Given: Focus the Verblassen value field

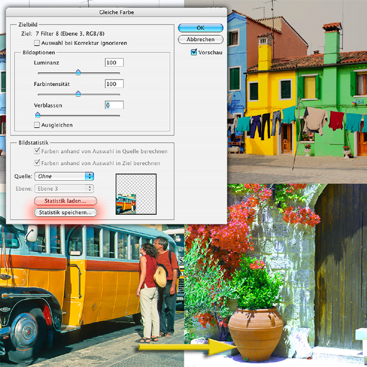Looking at the screenshot, I should point(113,105).
